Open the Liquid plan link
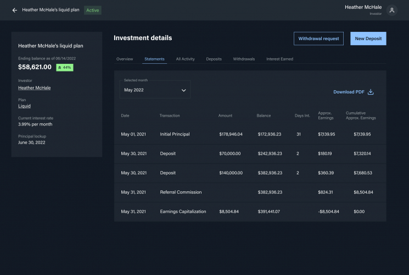 click(x=24, y=106)
